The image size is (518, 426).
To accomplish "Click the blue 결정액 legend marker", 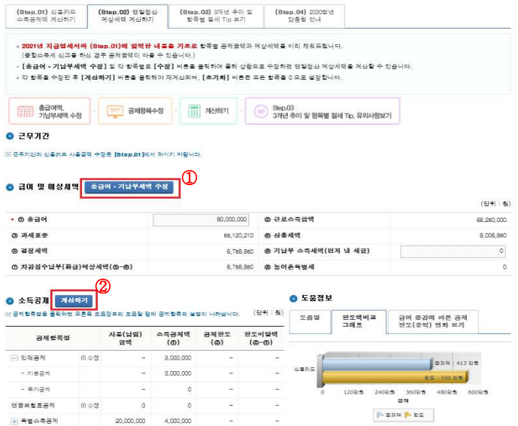I will (x=380, y=415).
